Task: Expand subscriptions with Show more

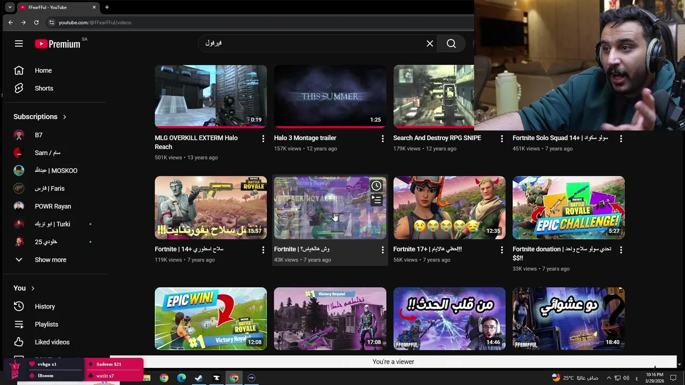Action: pyautogui.click(x=54, y=260)
